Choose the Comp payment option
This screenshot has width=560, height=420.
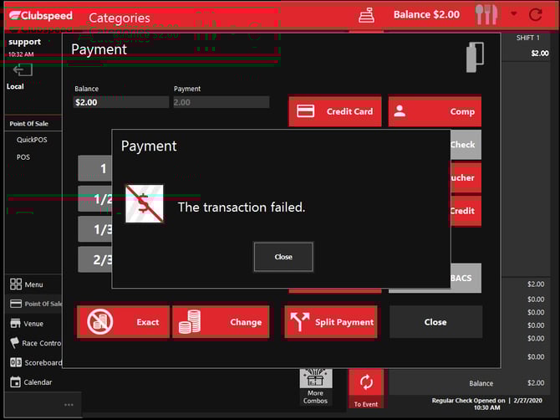[435, 111]
